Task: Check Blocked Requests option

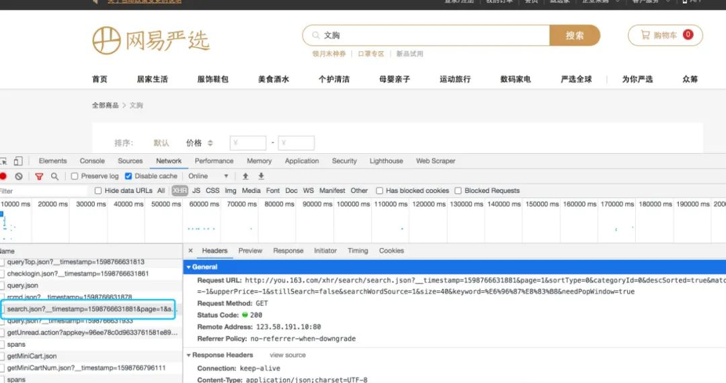Action: pos(458,191)
